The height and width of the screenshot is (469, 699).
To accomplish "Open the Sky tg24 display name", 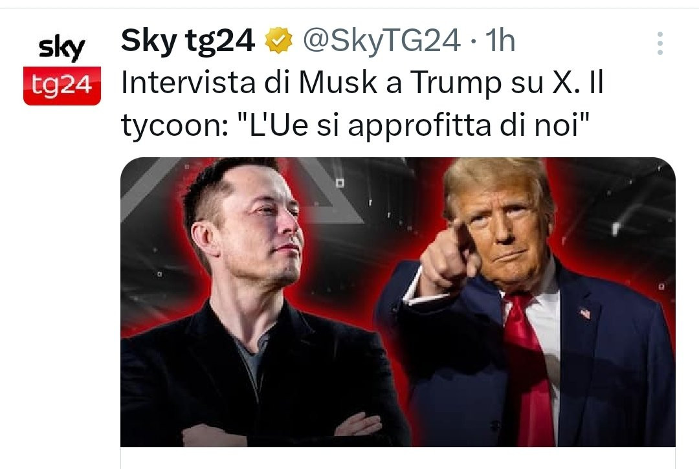I will (188, 41).
